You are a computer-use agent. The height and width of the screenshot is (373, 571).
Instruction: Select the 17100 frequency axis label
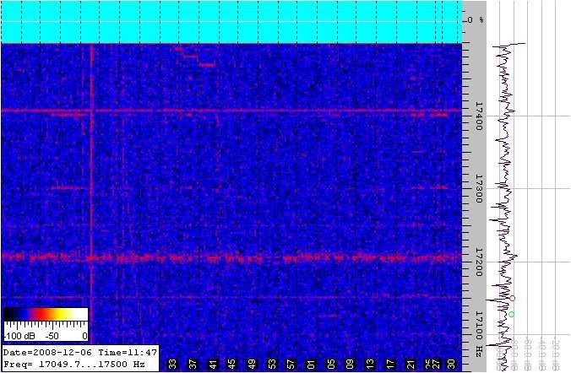pos(479,326)
